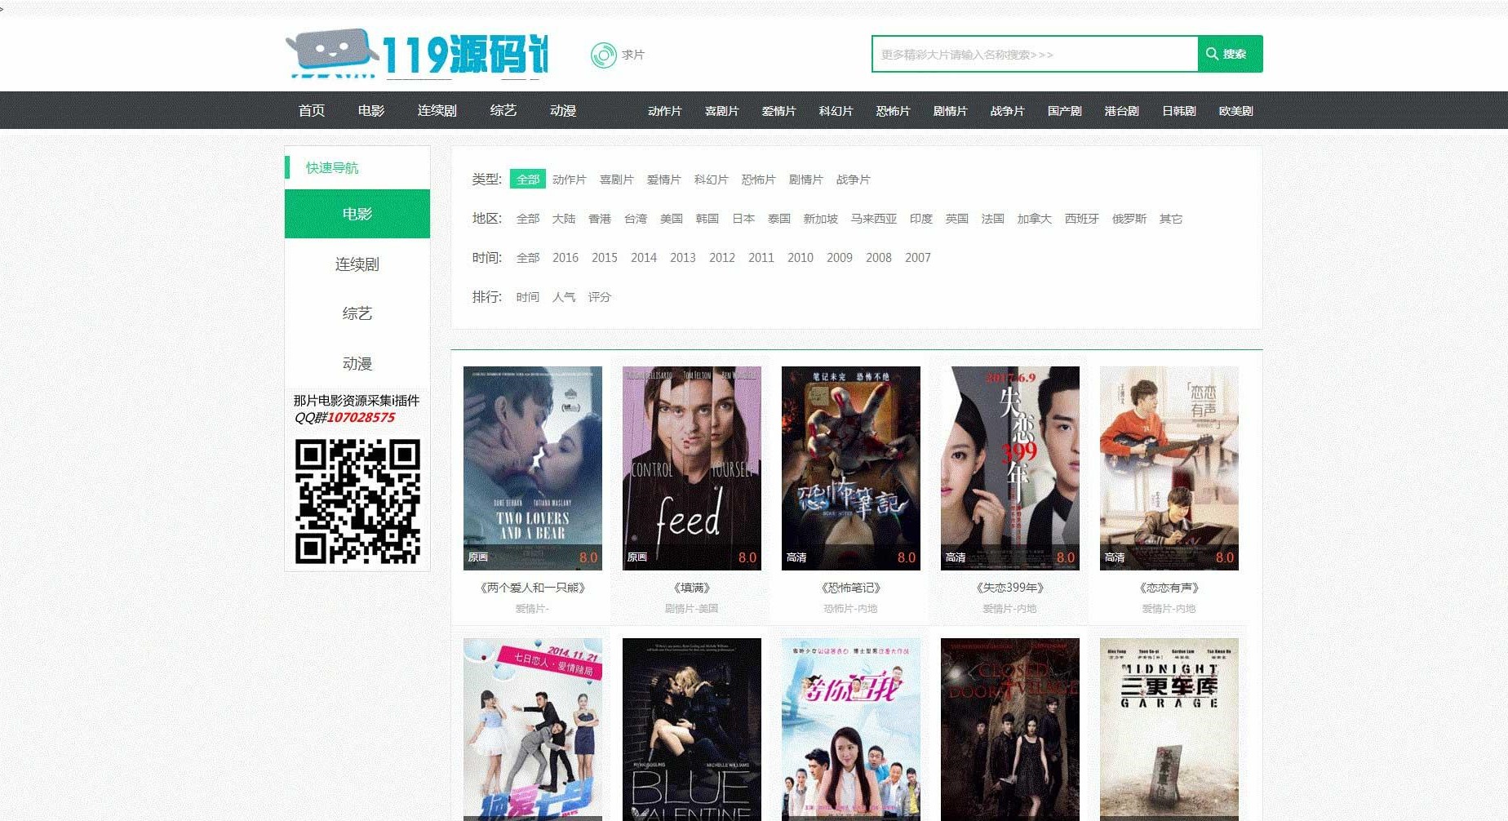This screenshot has height=821, width=1508.
Task: Sort results by 评分
Action: click(x=600, y=297)
